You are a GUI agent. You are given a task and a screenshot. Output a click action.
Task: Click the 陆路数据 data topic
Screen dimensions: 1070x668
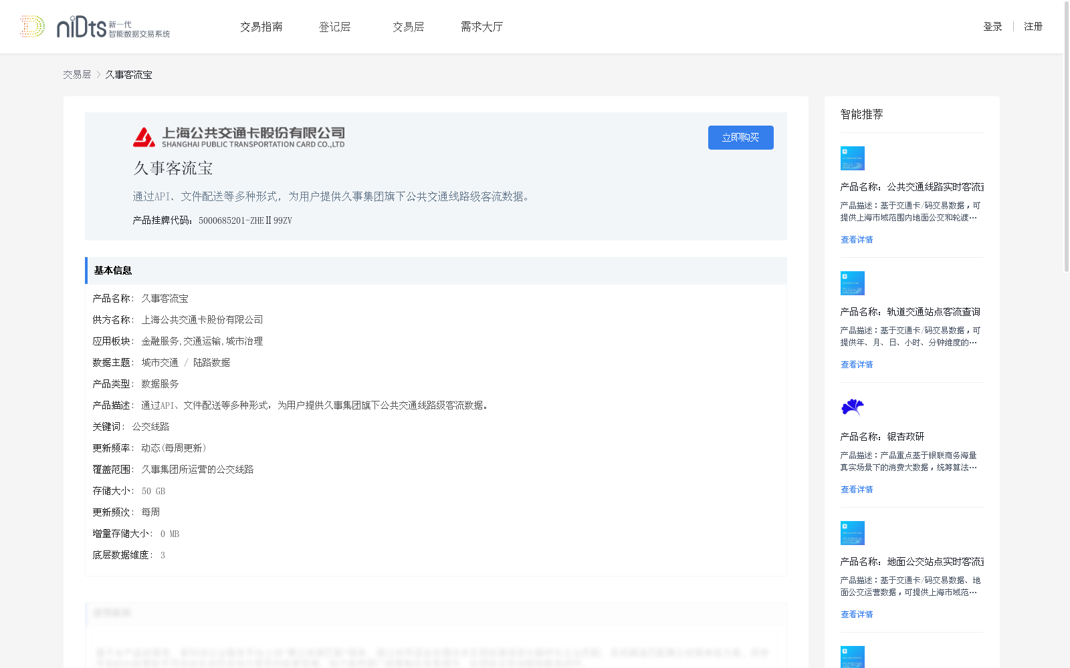pos(211,363)
